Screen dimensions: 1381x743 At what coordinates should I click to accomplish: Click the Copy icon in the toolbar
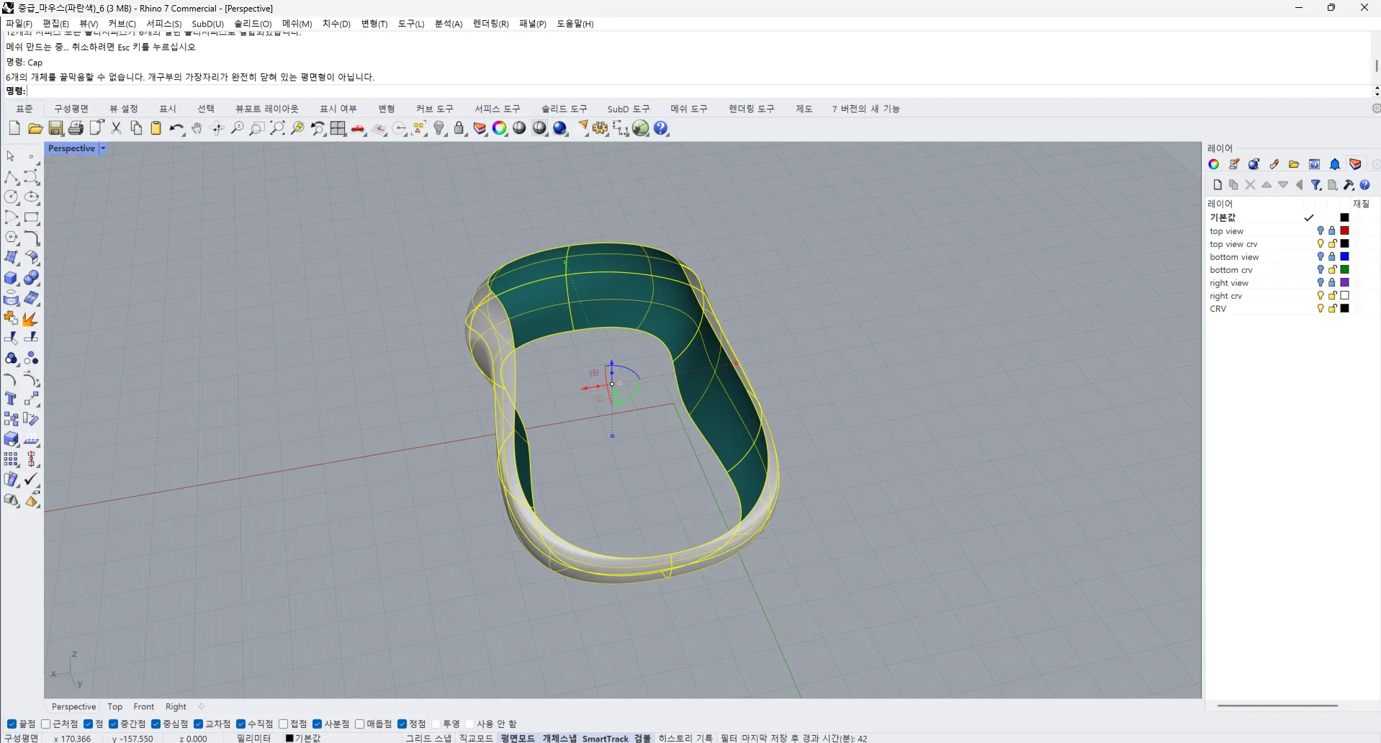pyautogui.click(x=136, y=128)
